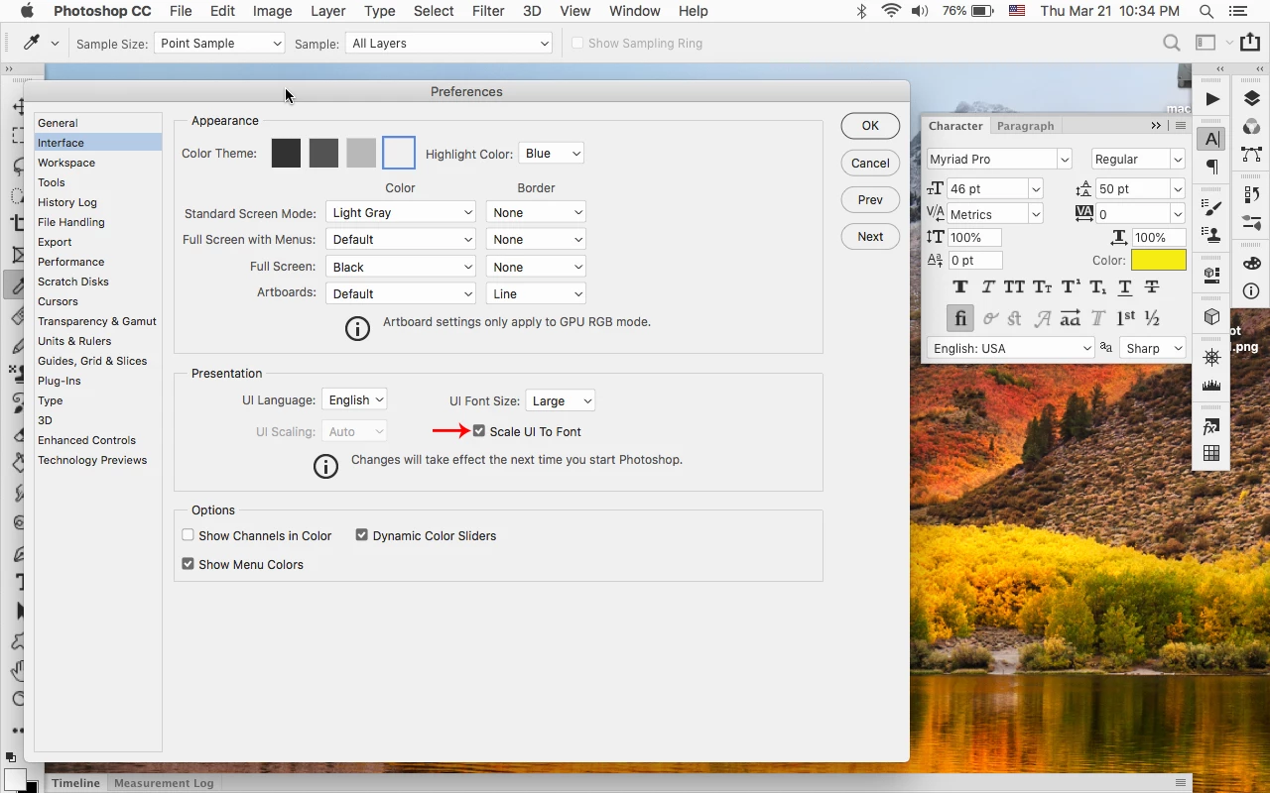
Task: Open the Channels panel icon
Action: point(1251,127)
